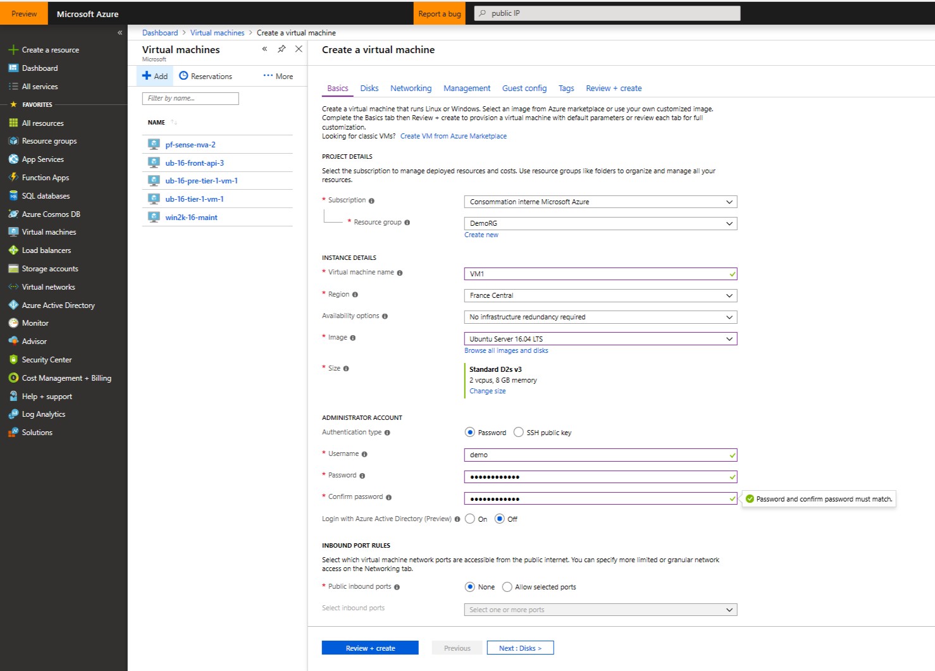
Task: Open the Availability options dropdown
Action: click(600, 317)
